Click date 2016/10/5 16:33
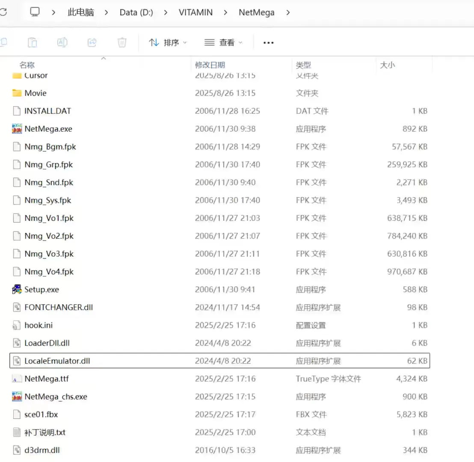The image size is (474, 462). click(x=225, y=450)
